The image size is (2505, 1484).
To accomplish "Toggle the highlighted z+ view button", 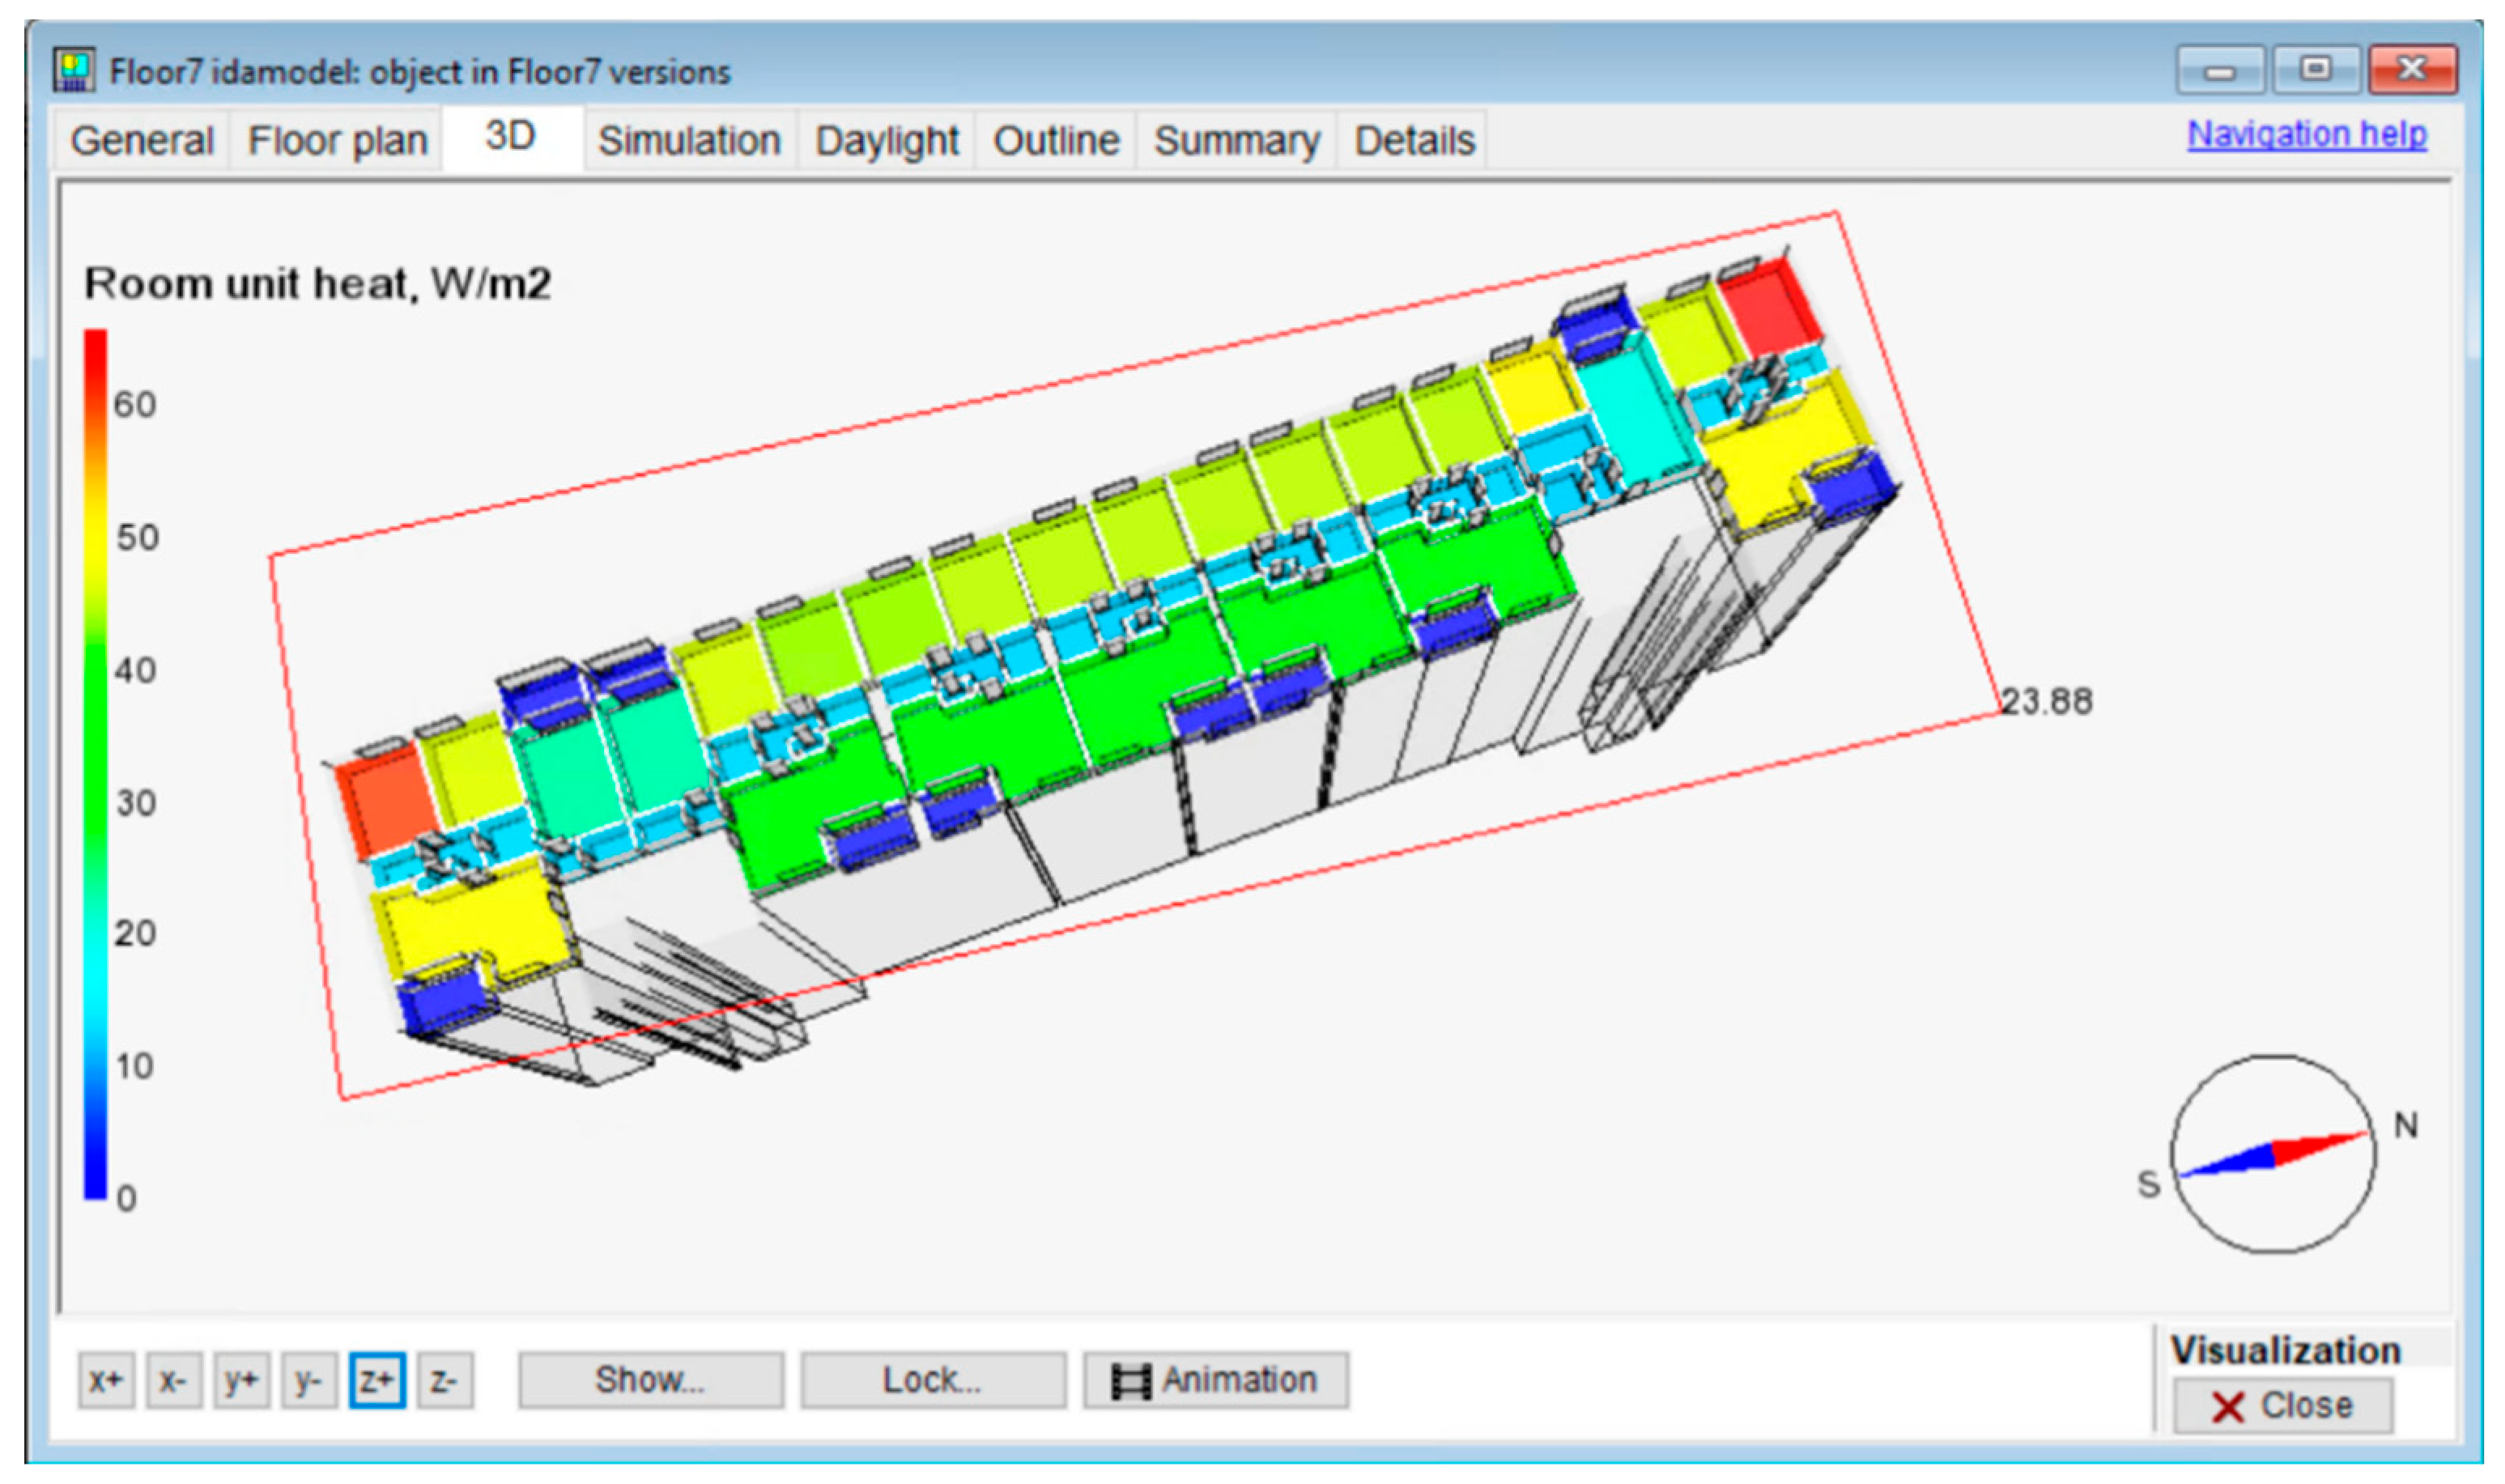I will coord(377,1381).
